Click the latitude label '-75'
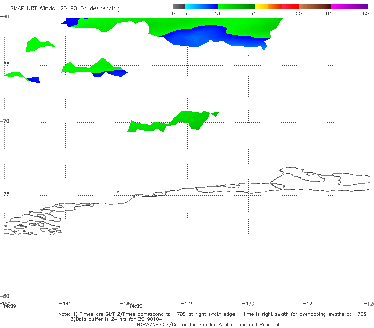 (5, 194)
